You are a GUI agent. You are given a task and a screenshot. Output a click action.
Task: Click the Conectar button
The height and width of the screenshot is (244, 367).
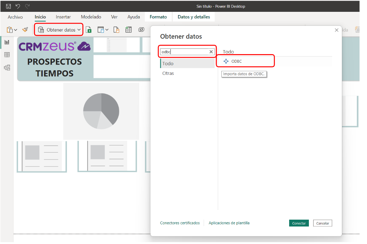pos(299,223)
